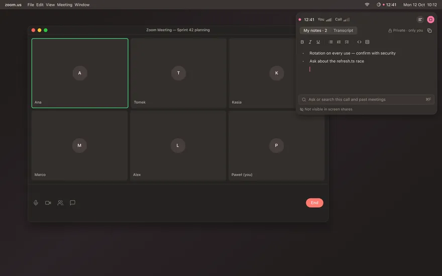Copy notes with the copy icon
This screenshot has width=442, height=276.
(429, 31)
